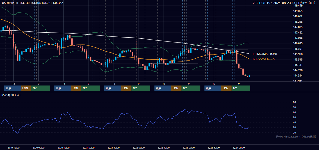
Task: Select the 東京 session block for 8/19
Action: (x=12, y=88)
